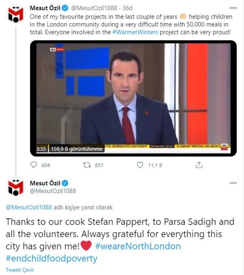The height and width of the screenshot is (275, 244).
Task: Open share icon under the video
Action: tap(199, 165)
